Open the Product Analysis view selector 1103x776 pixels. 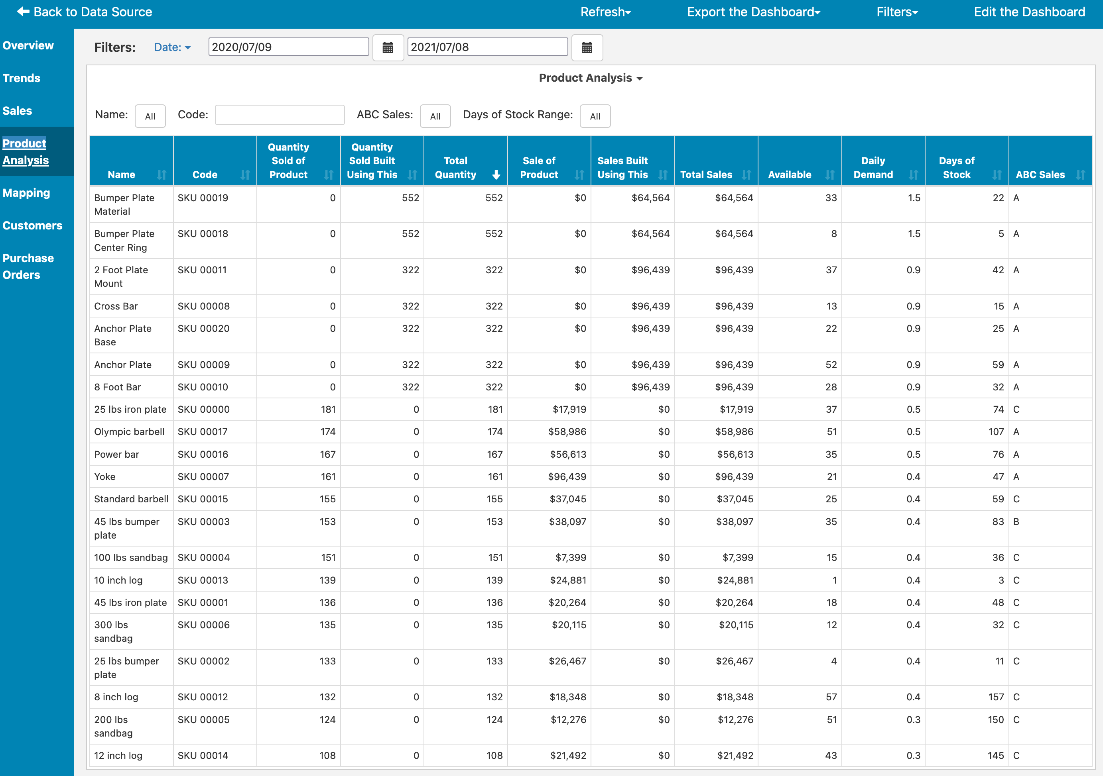coord(591,78)
